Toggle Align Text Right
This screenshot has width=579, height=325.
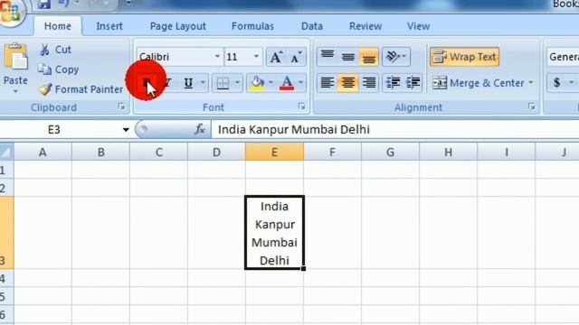pyautogui.click(x=368, y=83)
